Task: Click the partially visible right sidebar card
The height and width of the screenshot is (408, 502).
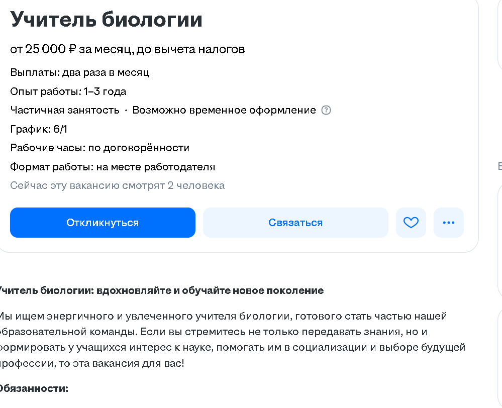Action: point(499,241)
